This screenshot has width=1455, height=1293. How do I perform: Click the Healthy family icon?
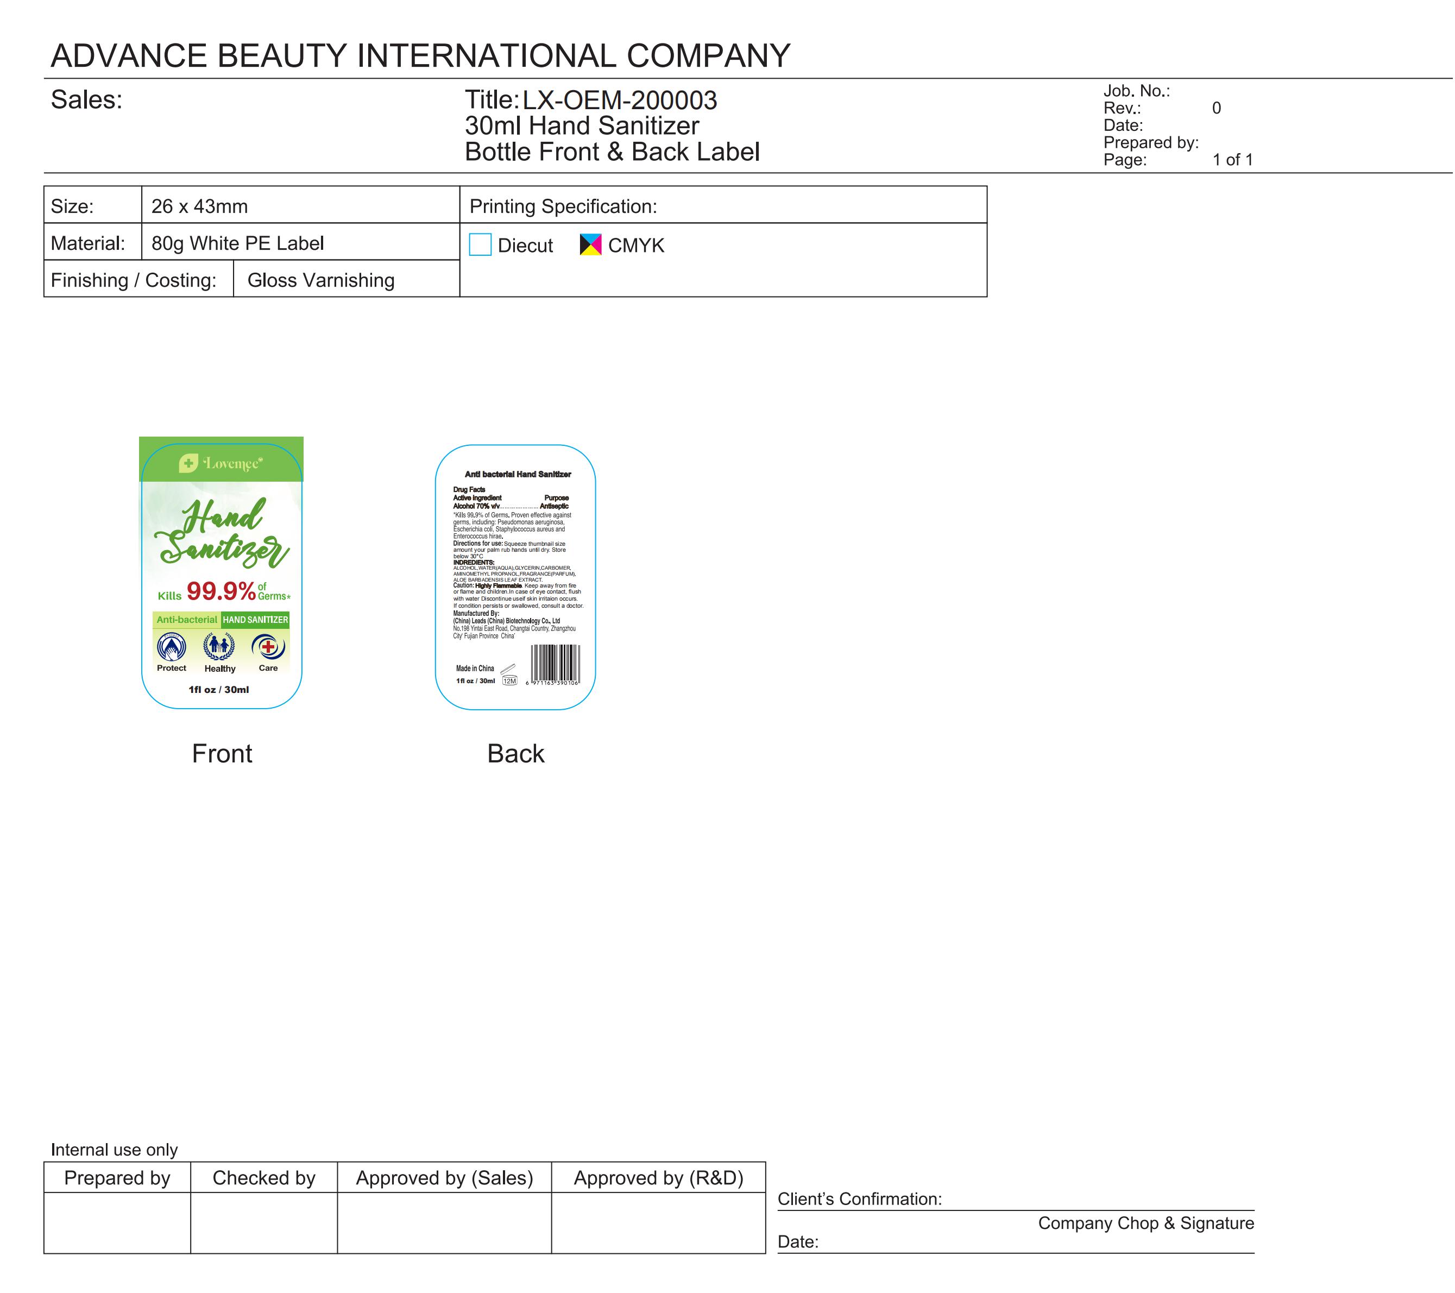[219, 646]
